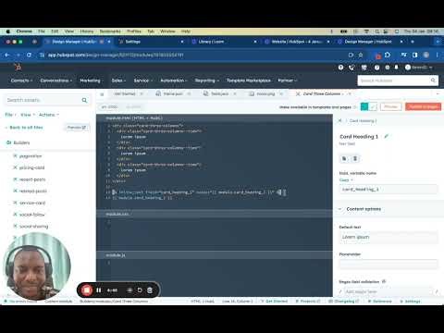
Task: Open the Service navigation menu
Action: [x=143, y=80]
